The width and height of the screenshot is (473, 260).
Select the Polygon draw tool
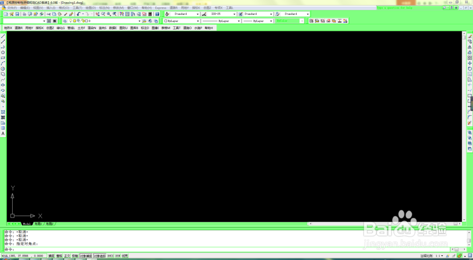pyautogui.click(x=3, y=52)
